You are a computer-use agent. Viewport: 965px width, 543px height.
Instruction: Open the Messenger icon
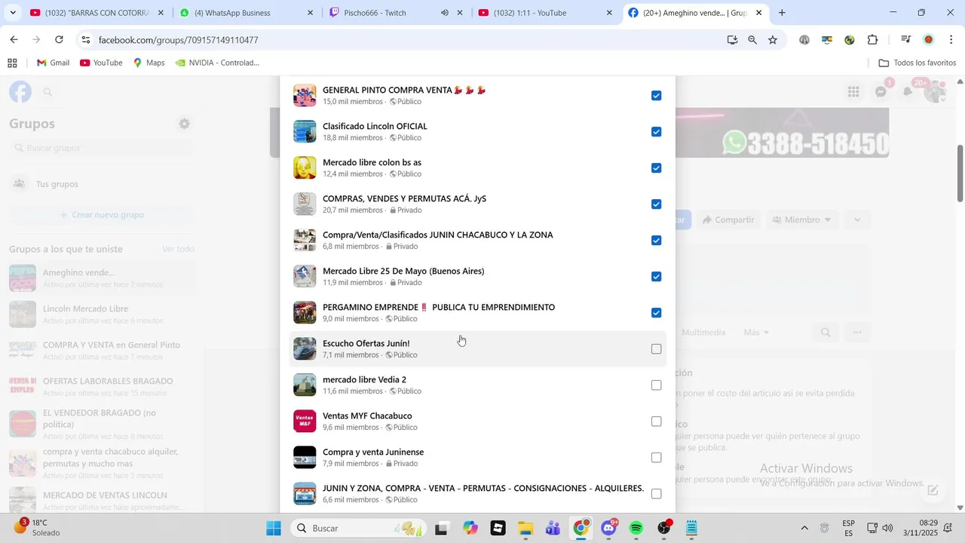[x=881, y=92]
